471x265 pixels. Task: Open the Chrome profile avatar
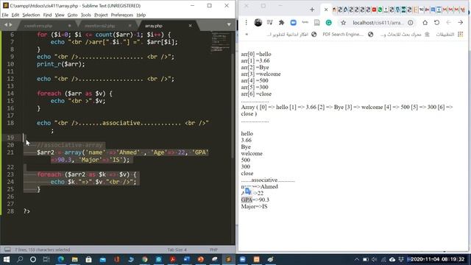[x=258, y=23]
